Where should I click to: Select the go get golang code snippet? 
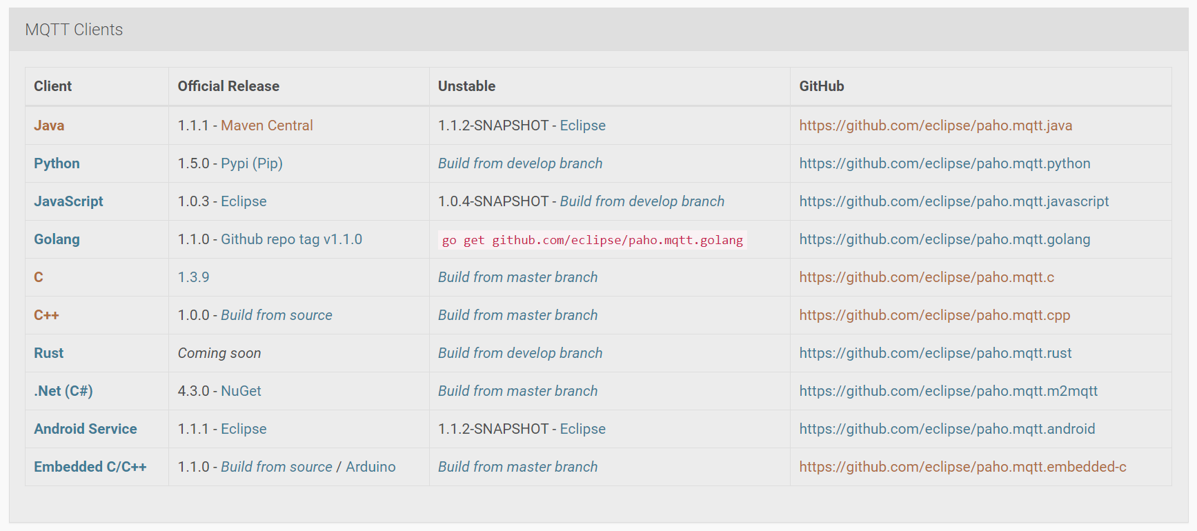[593, 240]
